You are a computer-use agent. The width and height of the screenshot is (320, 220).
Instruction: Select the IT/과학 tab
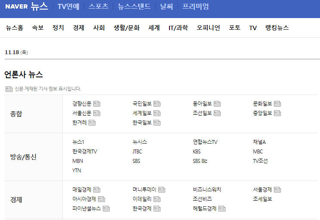coord(178,28)
